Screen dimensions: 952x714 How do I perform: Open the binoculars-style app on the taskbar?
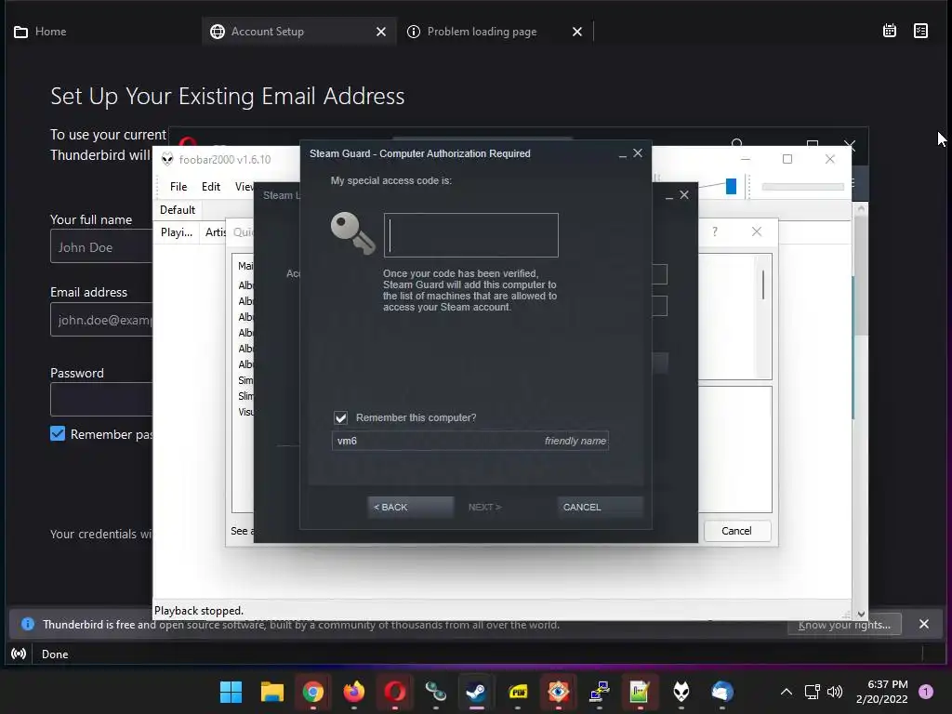click(435, 692)
